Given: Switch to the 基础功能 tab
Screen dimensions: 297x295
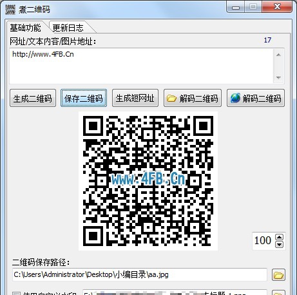Looking at the screenshot, I should tap(25, 28).
